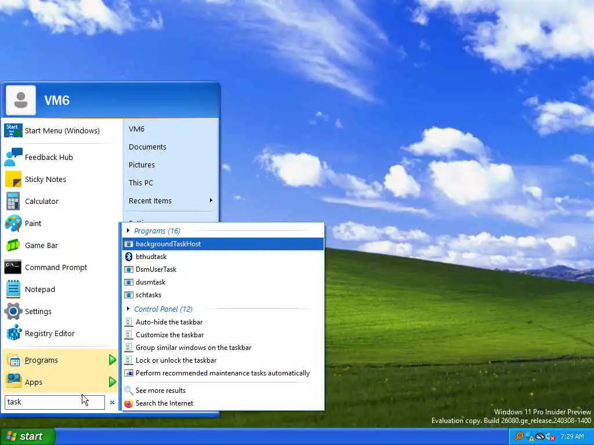Click the network warning tray icon

tap(529, 437)
